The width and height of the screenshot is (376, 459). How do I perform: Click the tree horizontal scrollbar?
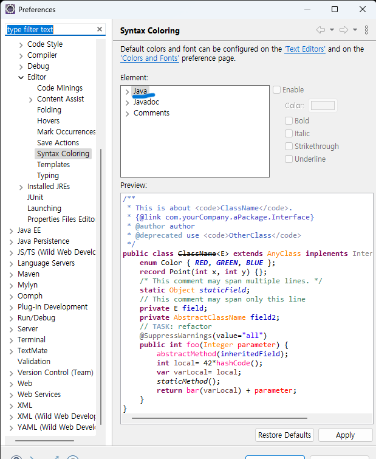pos(44,440)
